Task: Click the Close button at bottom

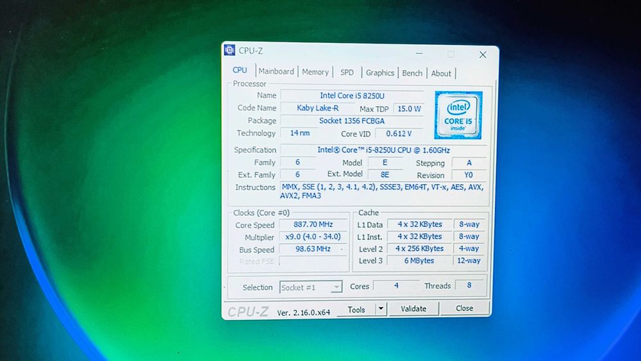Action: pyautogui.click(x=464, y=308)
